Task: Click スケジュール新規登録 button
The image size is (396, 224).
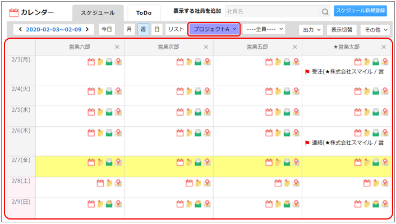Action: pos(361,11)
